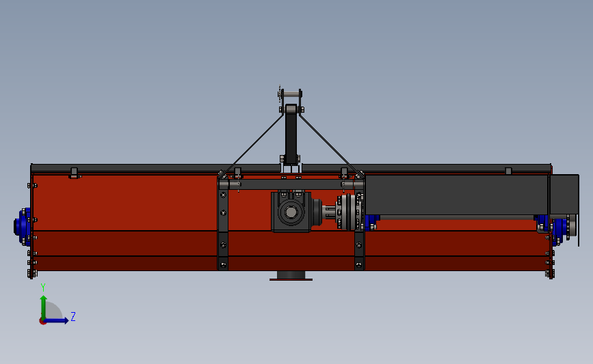Click the blue Z axis of the triad

coord(56,320)
